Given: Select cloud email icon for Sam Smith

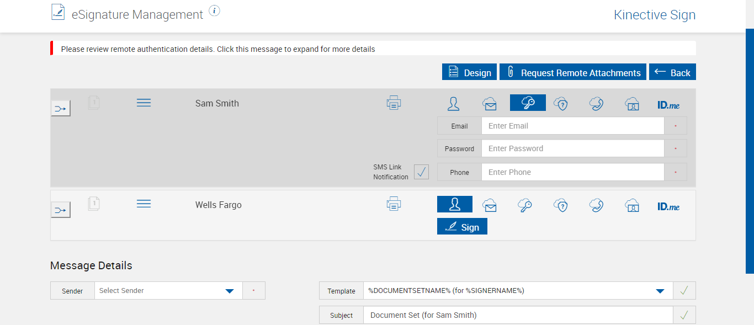Looking at the screenshot, I should (x=490, y=103).
